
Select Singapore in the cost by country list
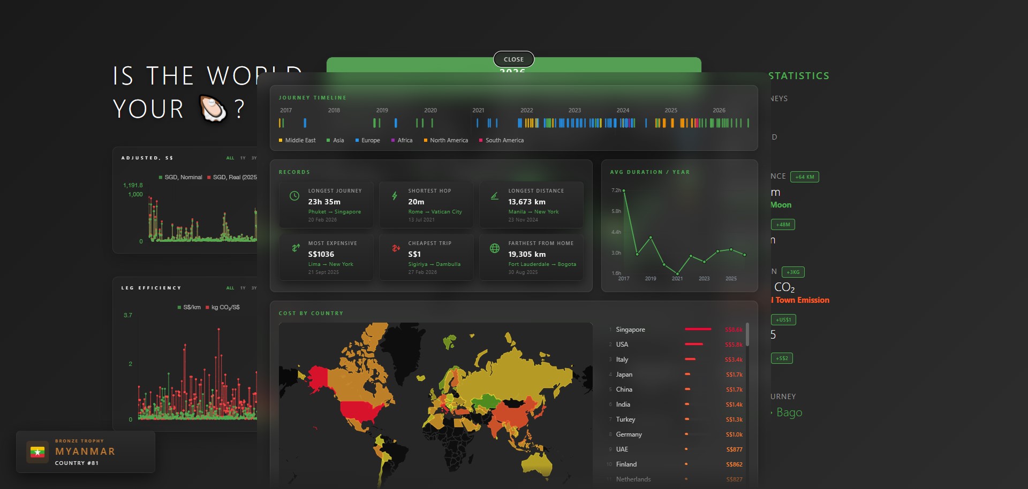pos(630,330)
